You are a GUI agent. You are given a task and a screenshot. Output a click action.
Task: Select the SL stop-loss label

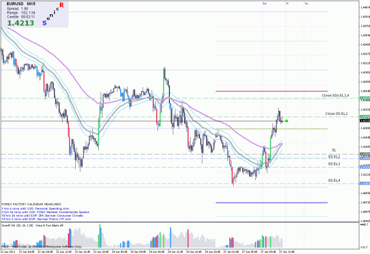334,150
